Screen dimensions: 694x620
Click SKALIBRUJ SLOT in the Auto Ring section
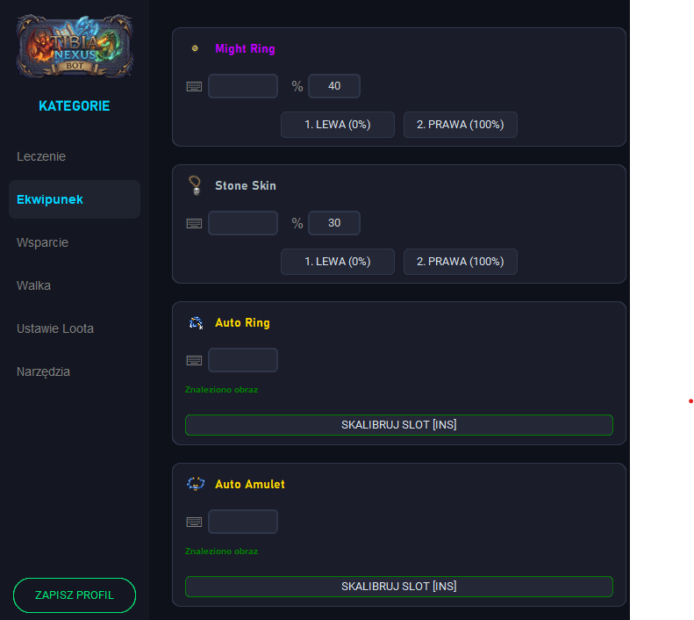pyautogui.click(x=398, y=425)
